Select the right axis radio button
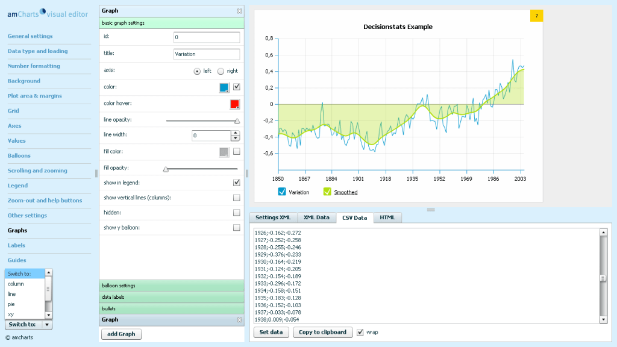617x347 pixels. click(x=221, y=71)
